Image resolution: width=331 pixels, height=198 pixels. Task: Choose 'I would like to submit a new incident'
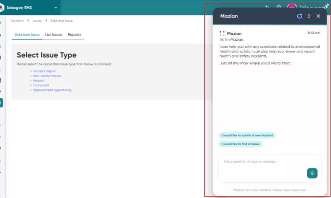[247, 135]
